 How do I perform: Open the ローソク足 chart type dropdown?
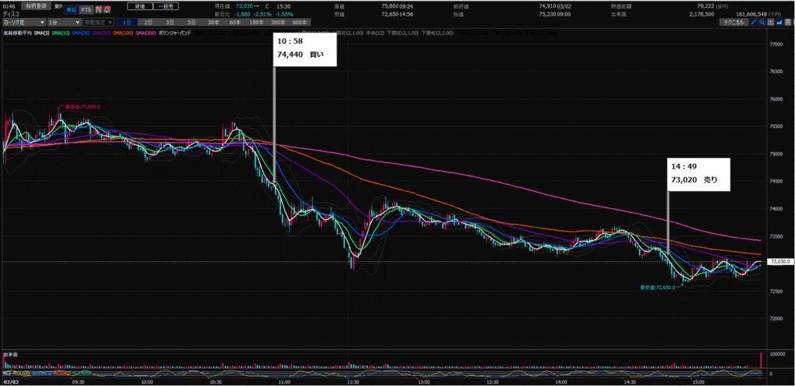pos(23,24)
